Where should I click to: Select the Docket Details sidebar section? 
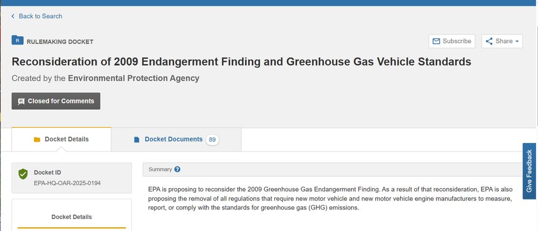click(72, 217)
